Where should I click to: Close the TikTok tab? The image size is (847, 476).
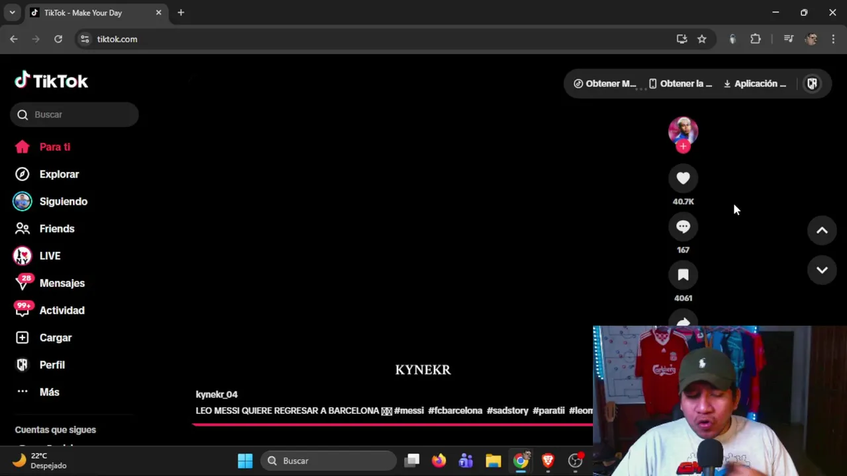159,13
